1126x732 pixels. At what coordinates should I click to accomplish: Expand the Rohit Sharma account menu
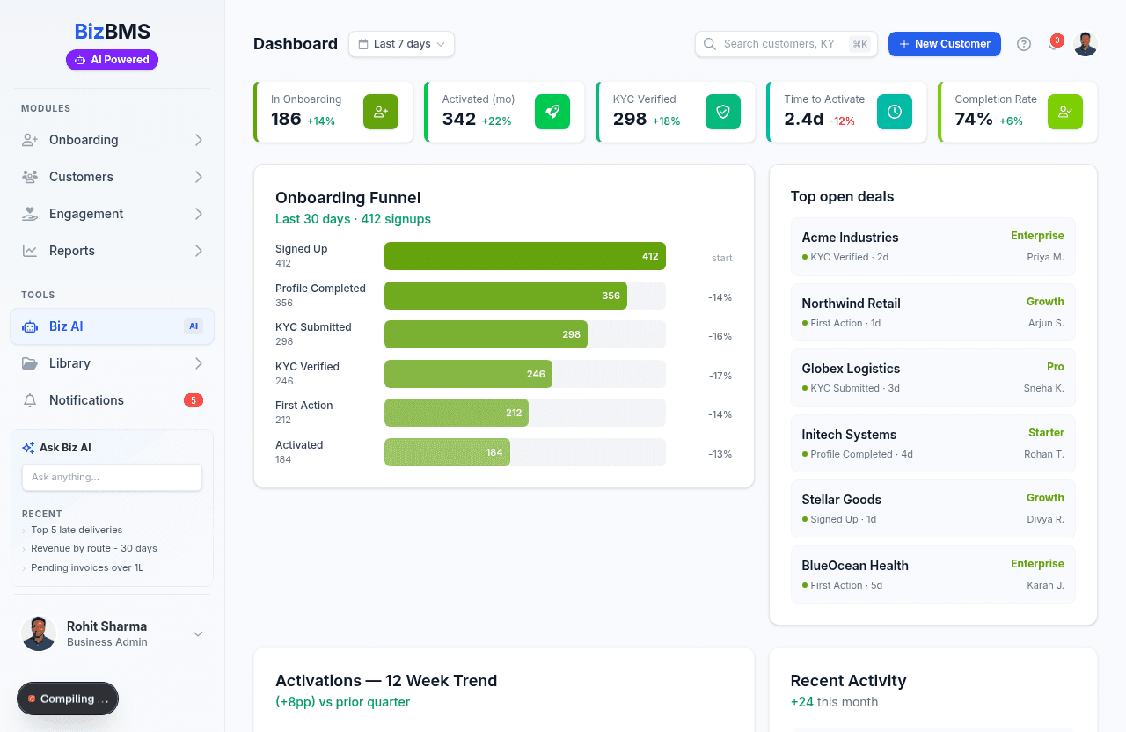coord(198,633)
